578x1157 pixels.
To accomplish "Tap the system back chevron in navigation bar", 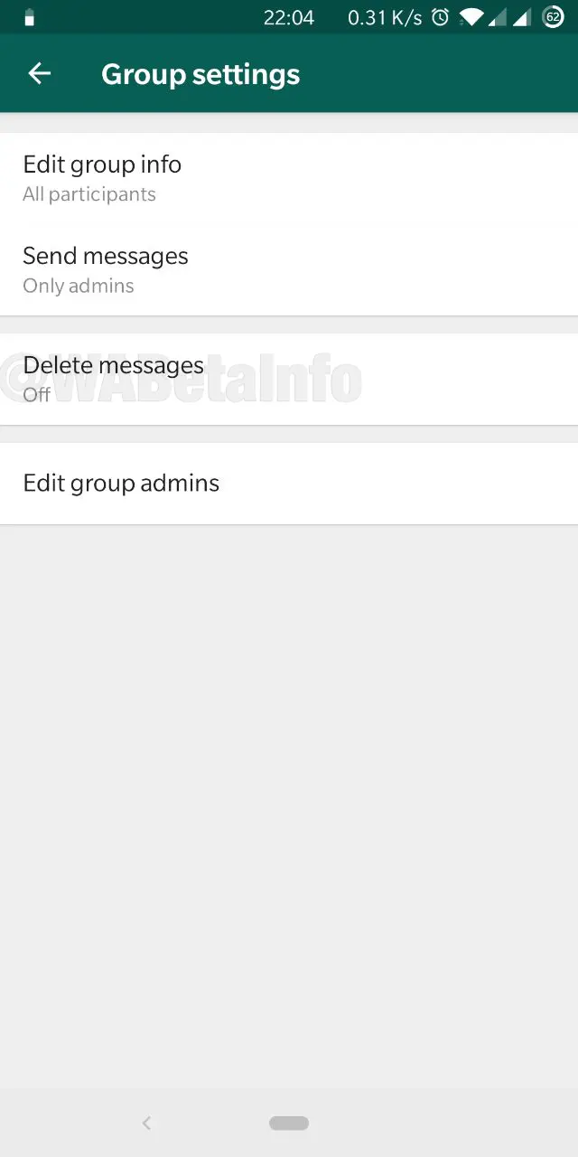I will [x=146, y=1123].
